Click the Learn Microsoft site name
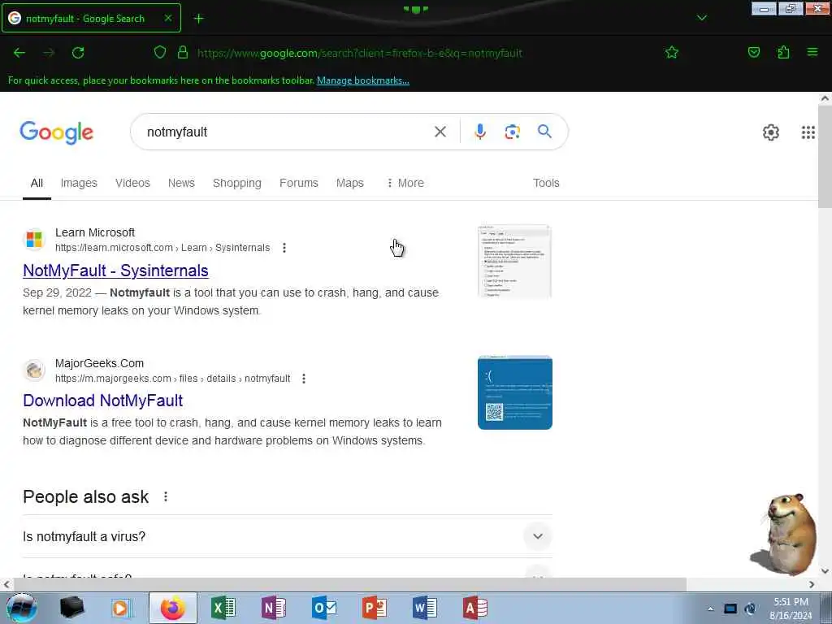Screen dimensions: 832x624 coord(95,232)
